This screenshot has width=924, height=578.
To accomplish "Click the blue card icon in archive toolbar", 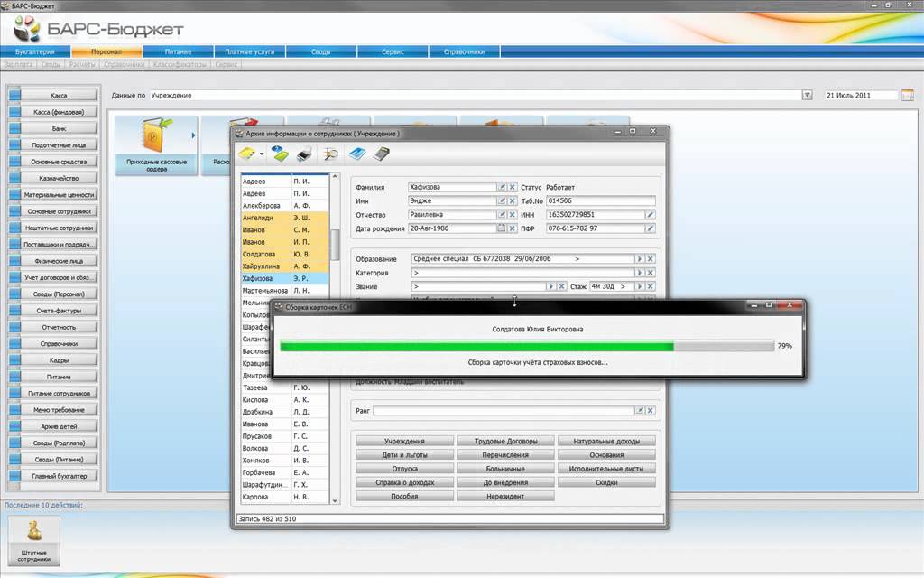I will (357, 154).
